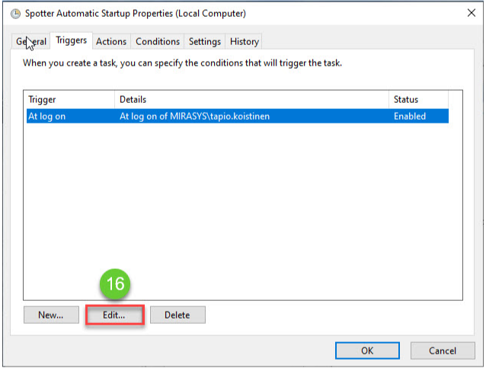This screenshot has height=368, width=486.
Task: Open the Settings tab
Action: 205,41
